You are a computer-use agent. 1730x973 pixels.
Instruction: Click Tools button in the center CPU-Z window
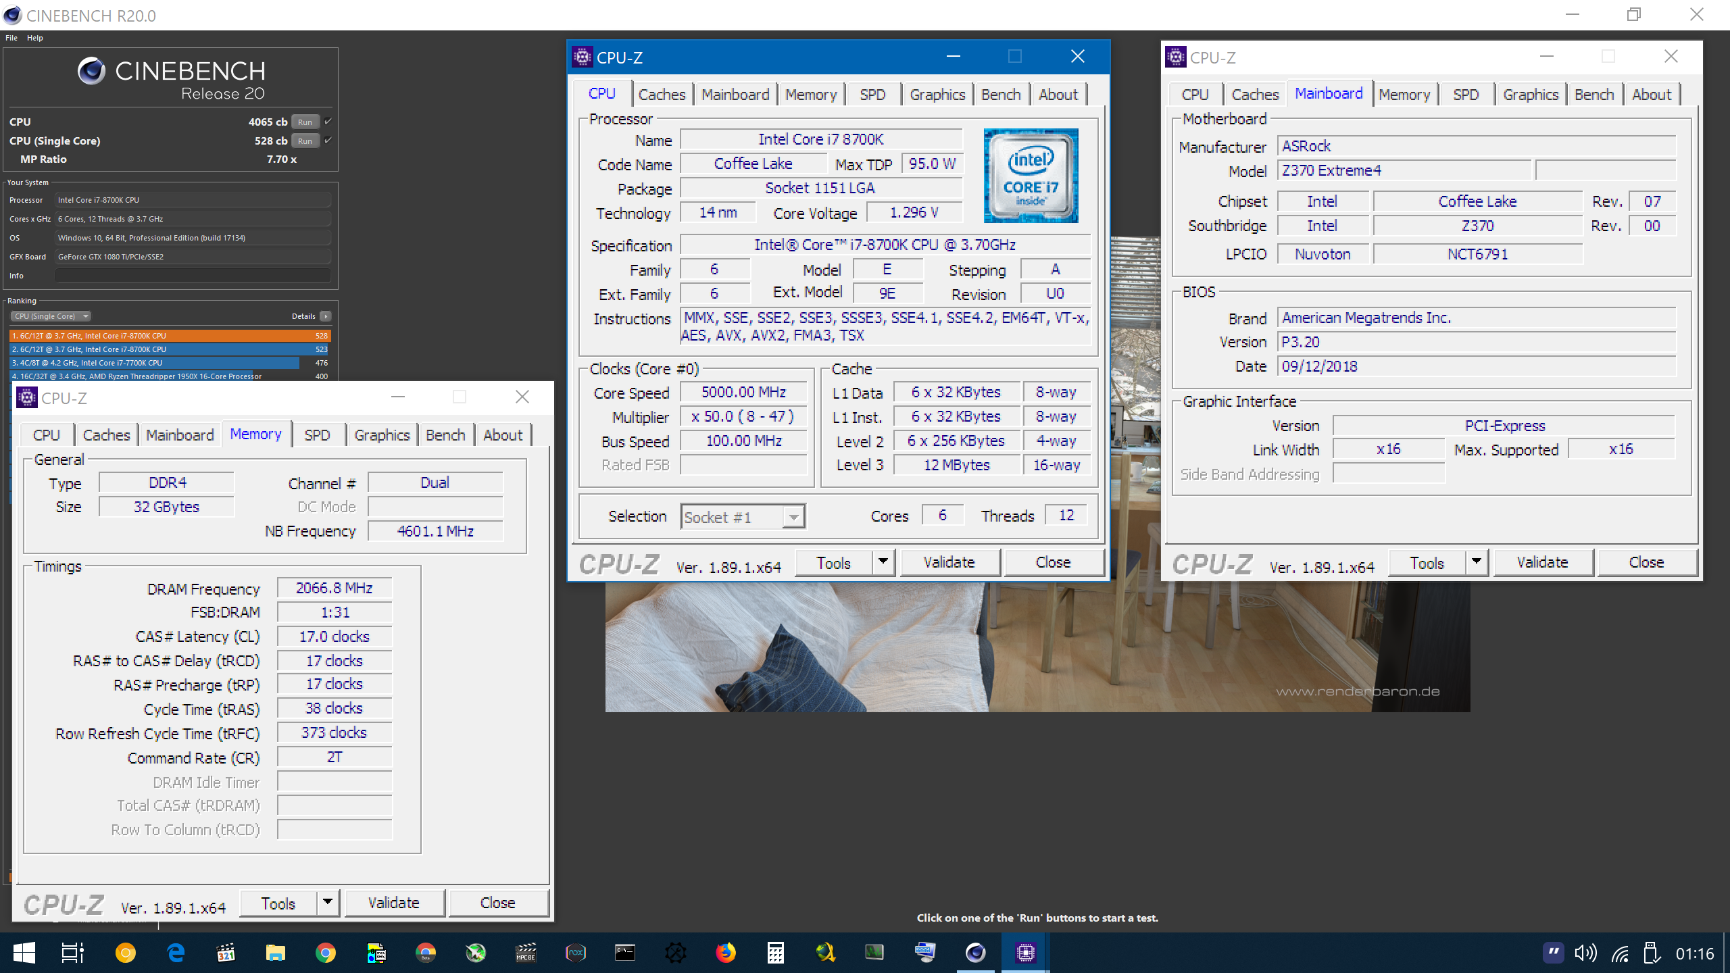tap(833, 562)
